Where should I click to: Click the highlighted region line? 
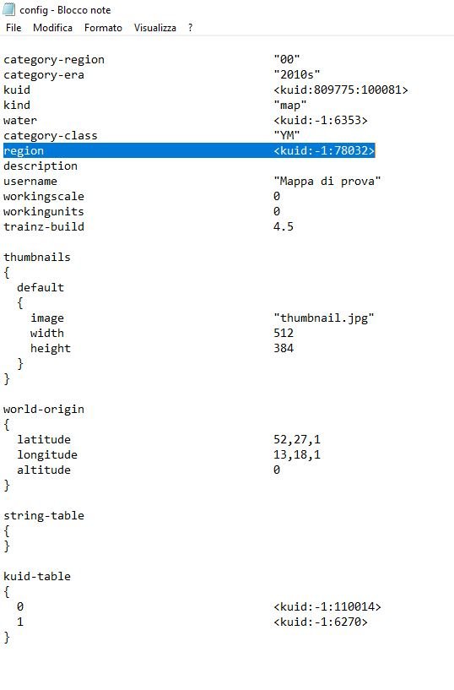click(189, 150)
